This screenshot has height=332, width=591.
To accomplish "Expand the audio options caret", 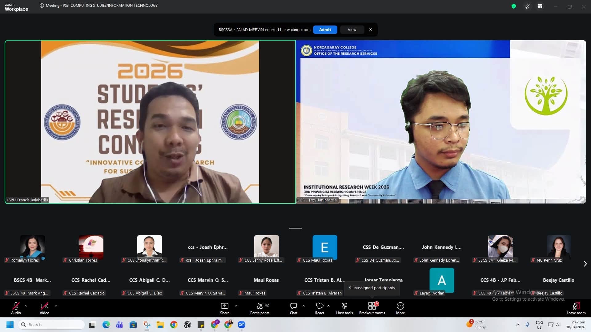I will (x=26, y=306).
